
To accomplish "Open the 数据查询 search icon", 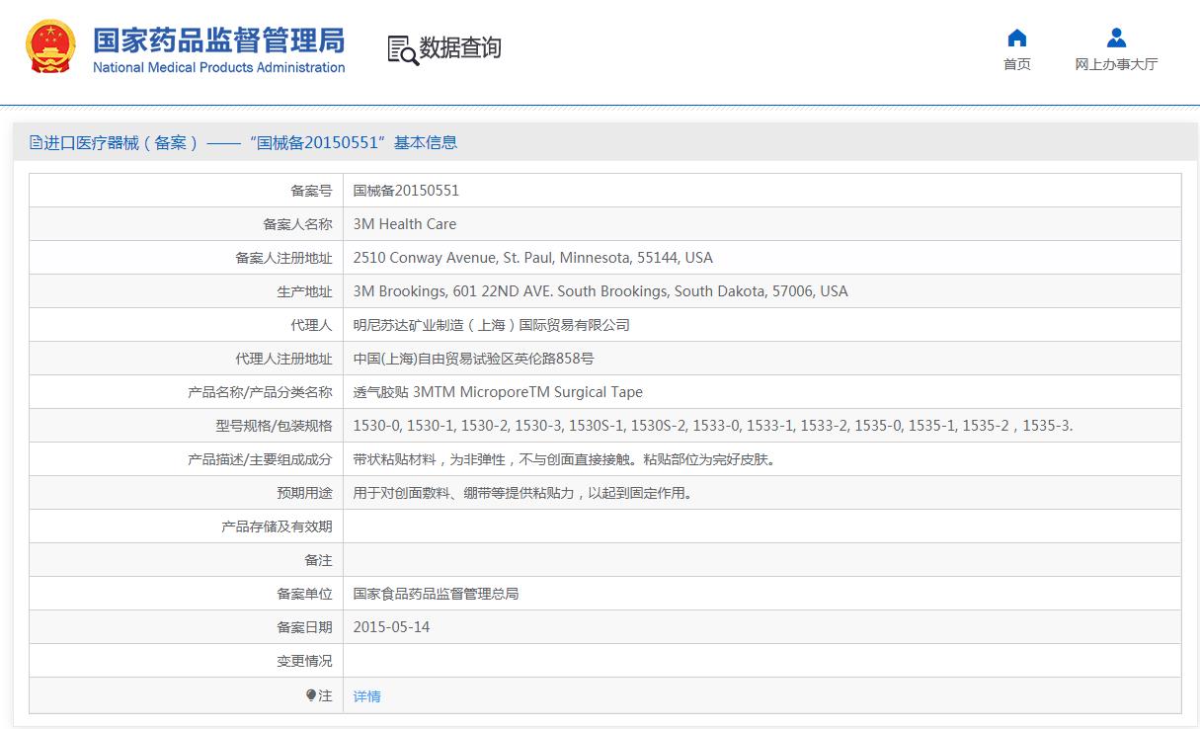I will (x=402, y=49).
